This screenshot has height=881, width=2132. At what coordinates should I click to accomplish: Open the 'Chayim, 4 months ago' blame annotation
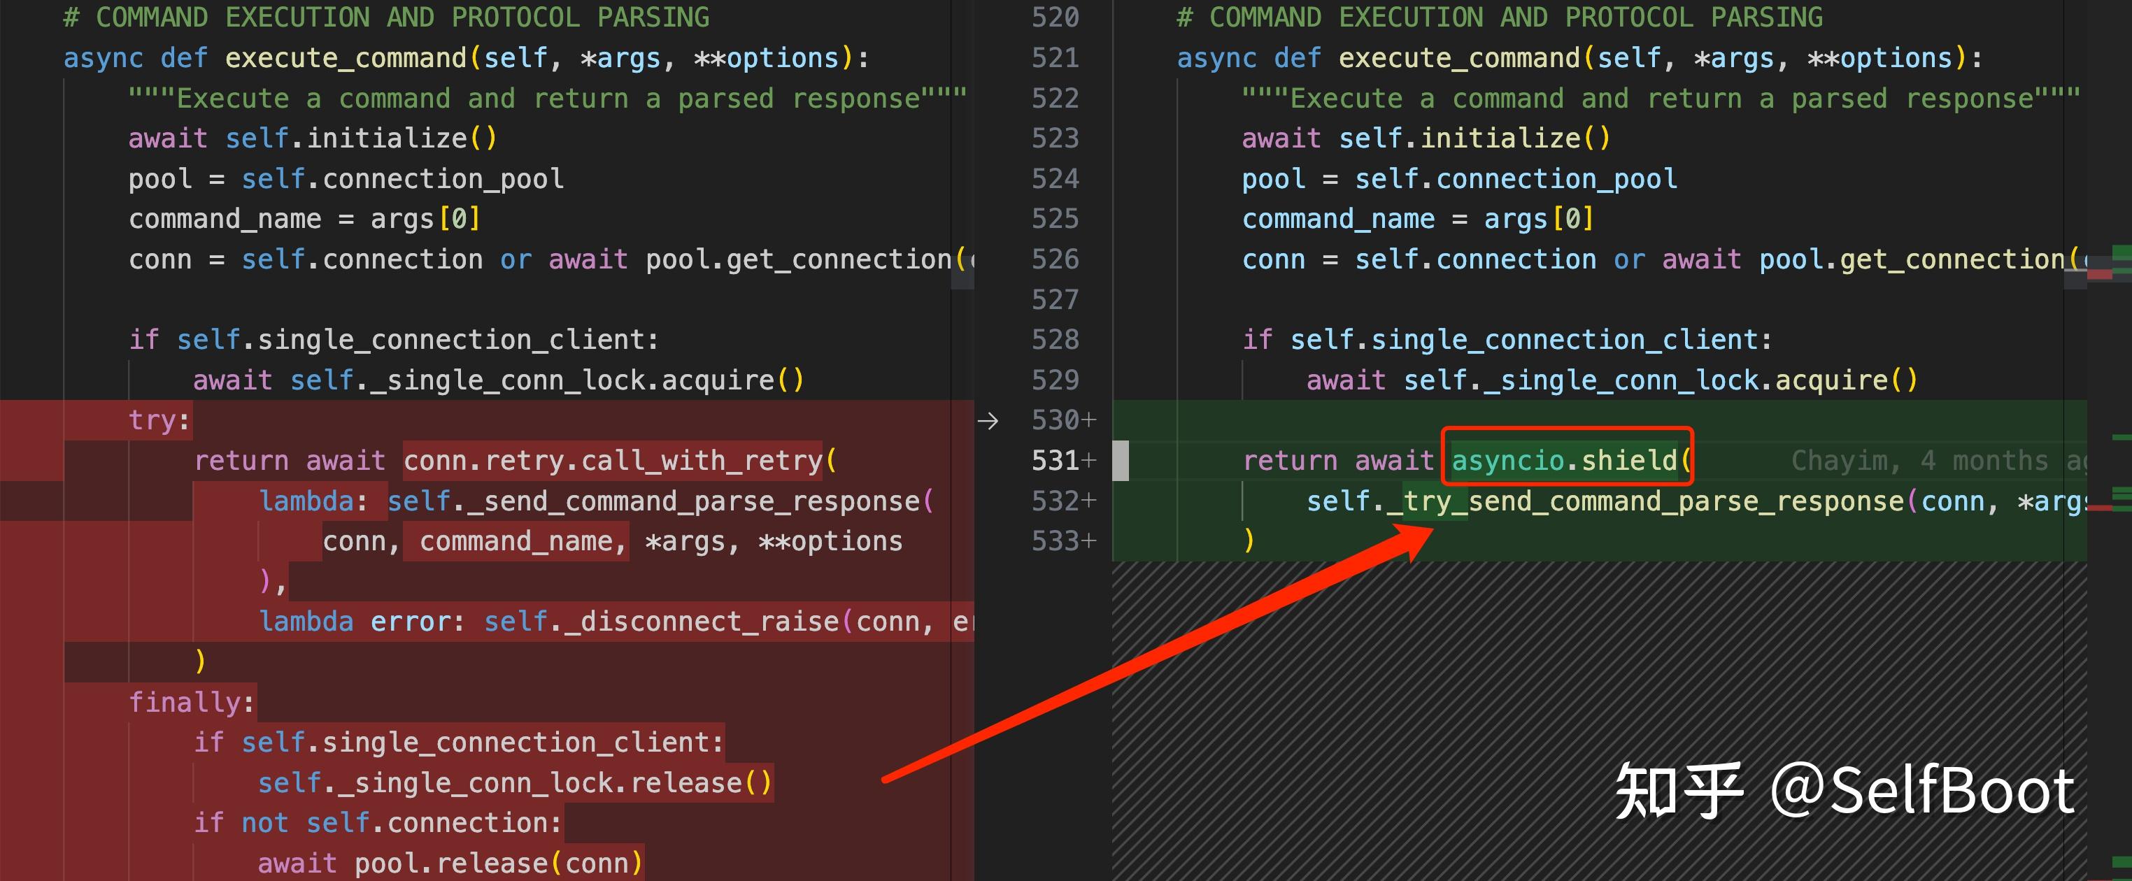click(1938, 461)
